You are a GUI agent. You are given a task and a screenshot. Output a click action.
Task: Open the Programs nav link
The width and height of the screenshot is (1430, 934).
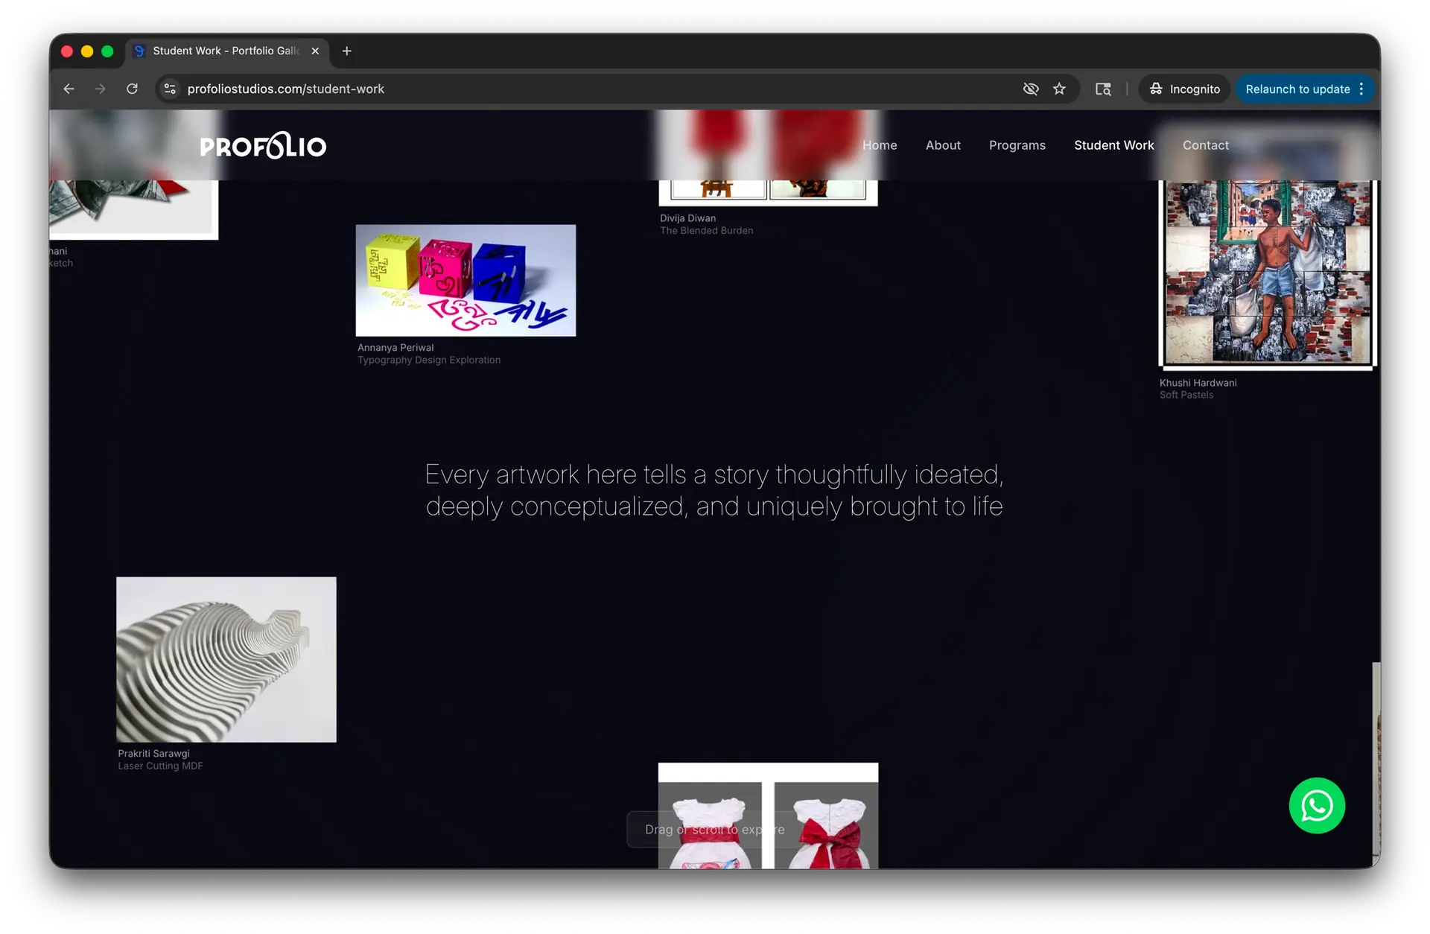(1017, 145)
